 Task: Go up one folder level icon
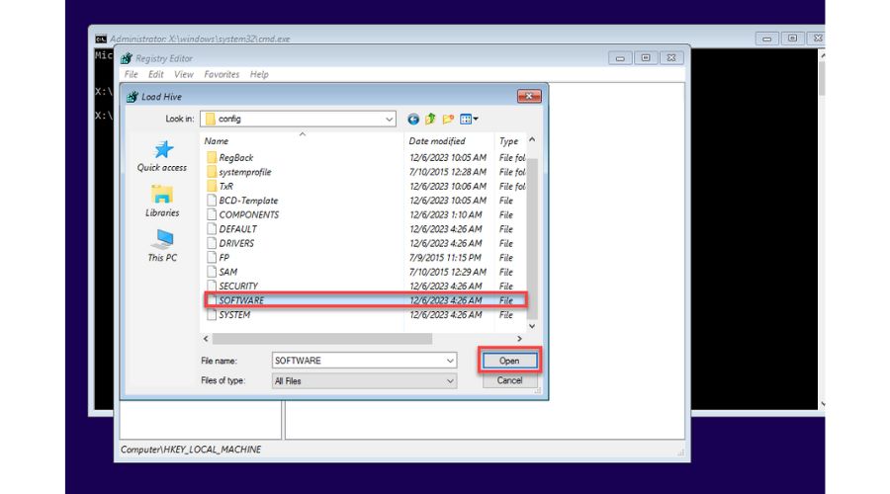(x=430, y=120)
